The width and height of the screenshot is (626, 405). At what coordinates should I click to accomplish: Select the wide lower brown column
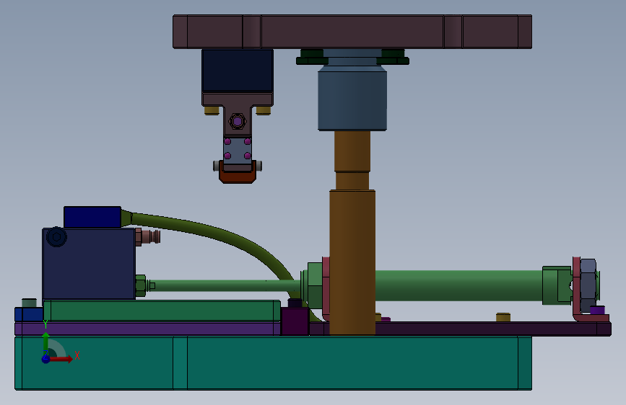[x=352, y=262]
